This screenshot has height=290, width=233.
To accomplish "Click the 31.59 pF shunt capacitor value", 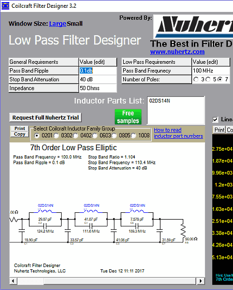I will click(x=169, y=240).
